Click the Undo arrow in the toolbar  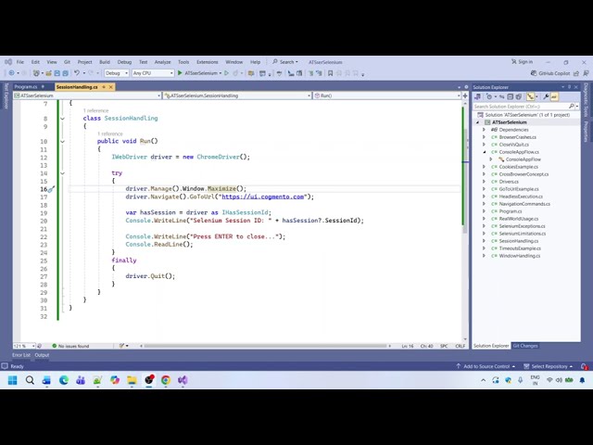tap(77, 73)
